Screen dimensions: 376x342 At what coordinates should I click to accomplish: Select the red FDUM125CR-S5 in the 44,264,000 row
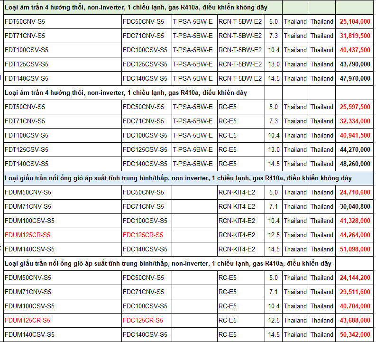[x=27, y=235]
